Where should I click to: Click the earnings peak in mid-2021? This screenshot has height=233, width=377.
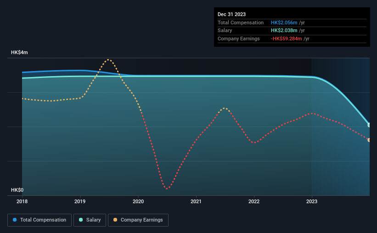tap(225, 108)
